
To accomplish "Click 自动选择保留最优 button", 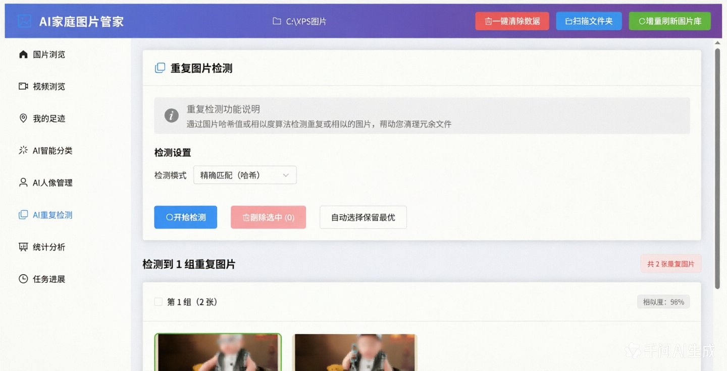I will click(363, 217).
